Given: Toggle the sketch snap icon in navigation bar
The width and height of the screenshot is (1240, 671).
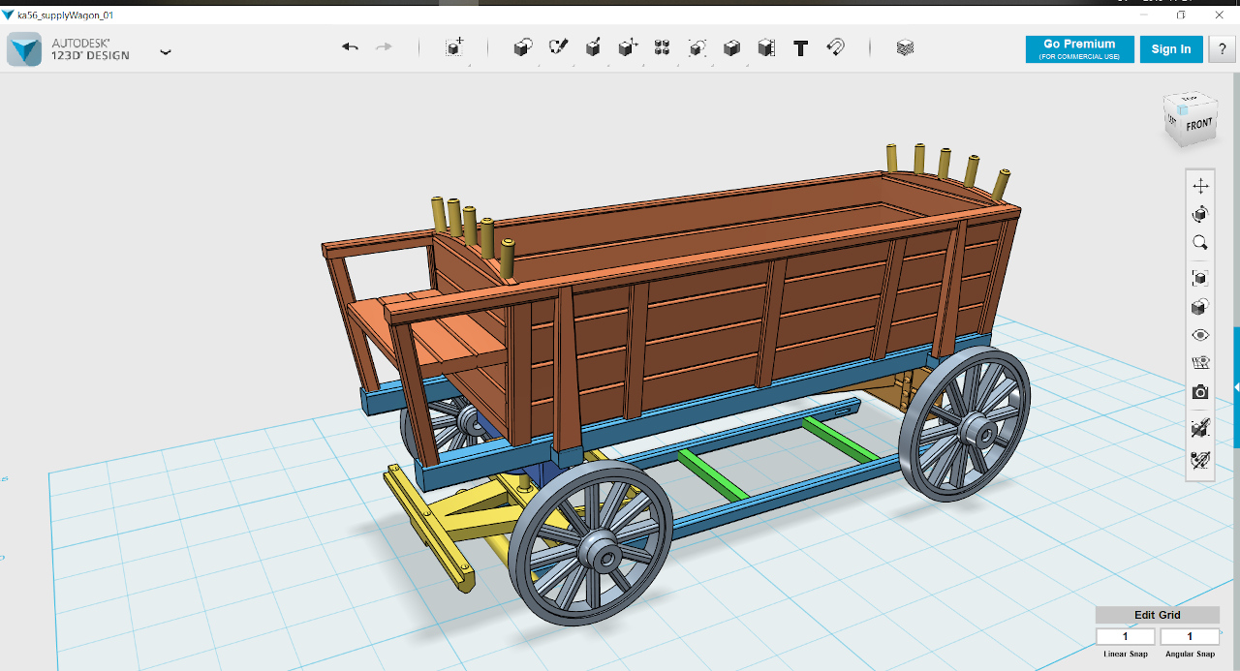Looking at the screenshot, I should [x=1200, y=460].
